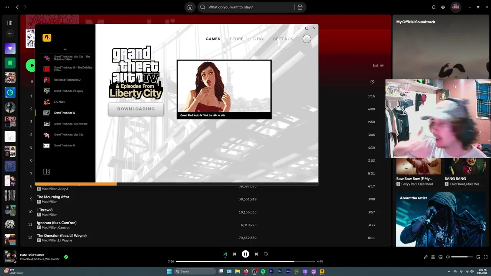Create playlist with plus icon
Viewport: 491px width, 276px height.
pos(10,33)
